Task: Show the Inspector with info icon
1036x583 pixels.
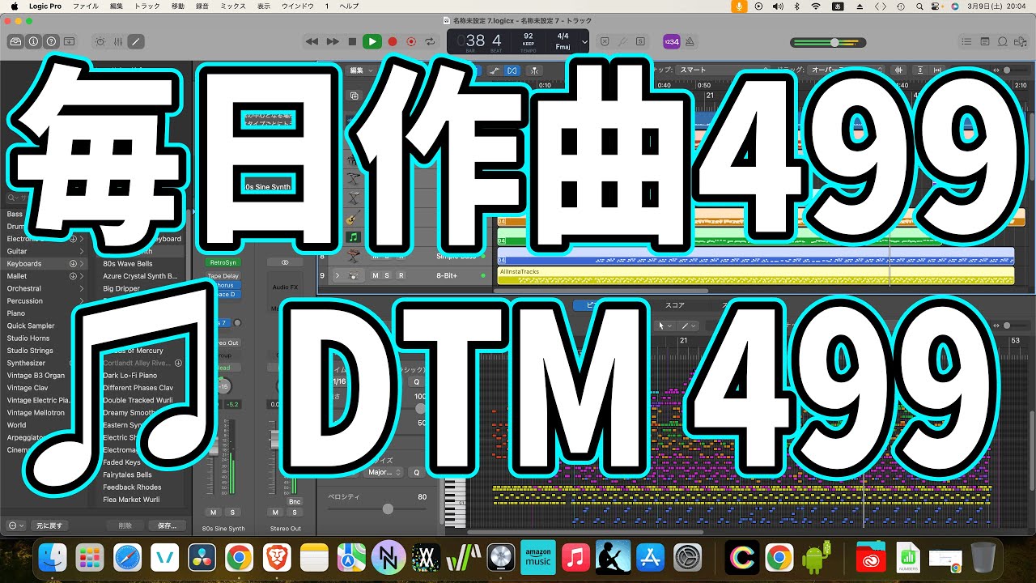Action: (33, 41)
